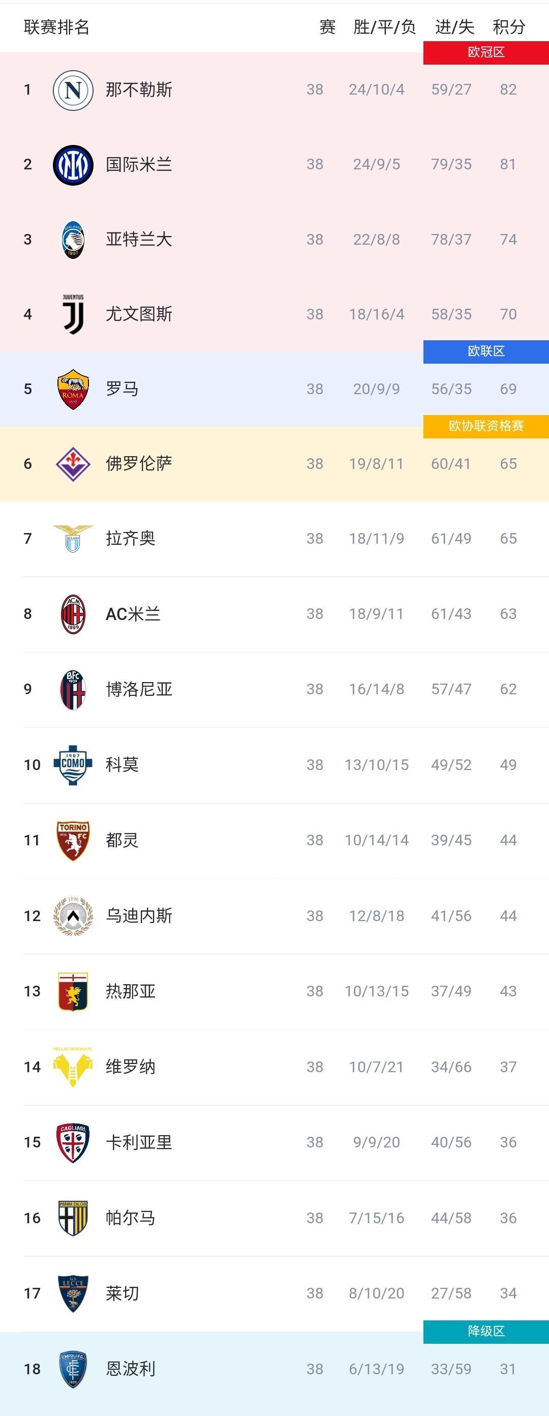Select the 胜/平/负 column header

click(384, 27)
